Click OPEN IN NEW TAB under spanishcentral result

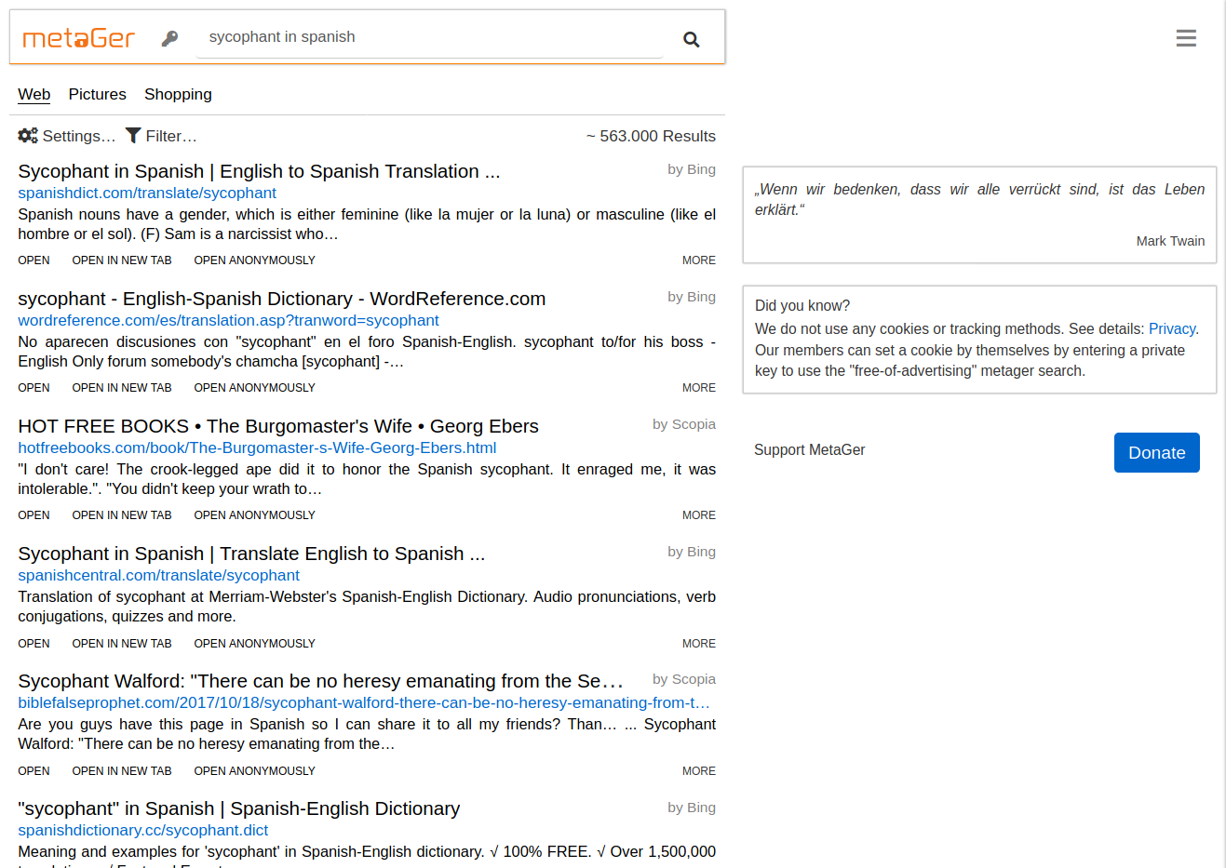click(x=122, y=644)
